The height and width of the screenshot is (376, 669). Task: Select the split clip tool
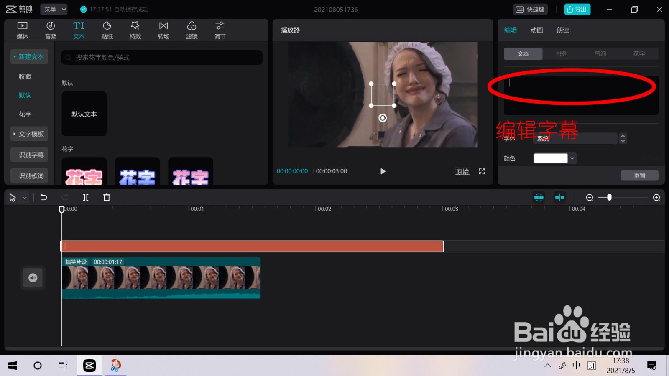click(x=86, y=197)
